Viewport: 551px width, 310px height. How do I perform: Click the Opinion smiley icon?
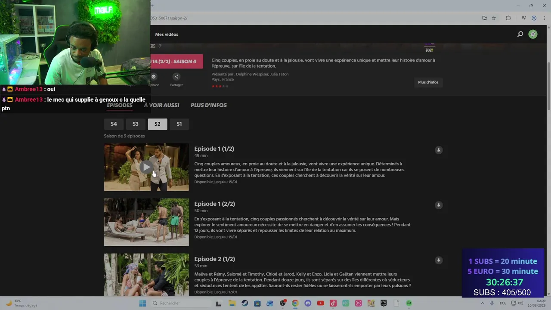[x=154, y=77]
